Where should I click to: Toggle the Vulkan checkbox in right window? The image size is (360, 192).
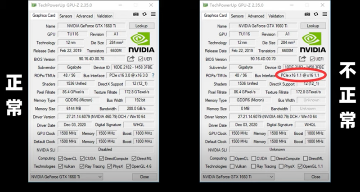click(232, 166)
